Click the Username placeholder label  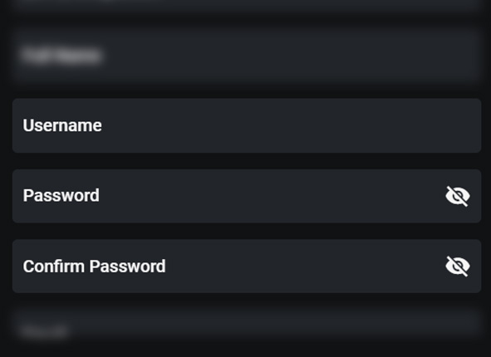62,125
